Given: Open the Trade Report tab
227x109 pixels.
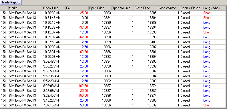Looking at the screenshot, I should [x=11, y=3].
